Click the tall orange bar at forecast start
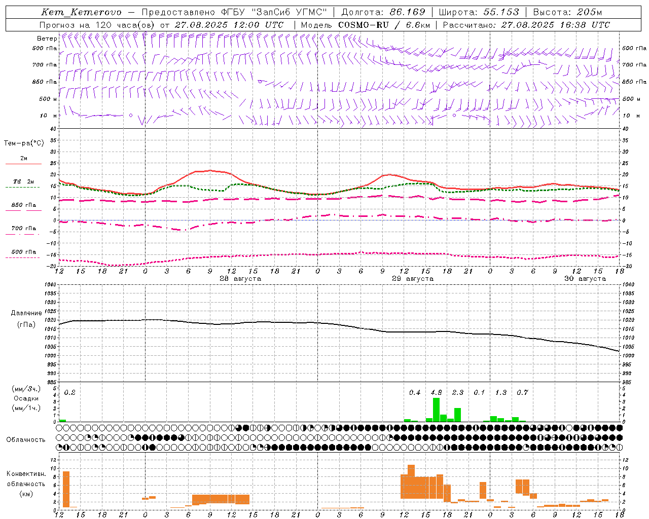This screenshot has height=519, width=649. click(x=66, y=489)
